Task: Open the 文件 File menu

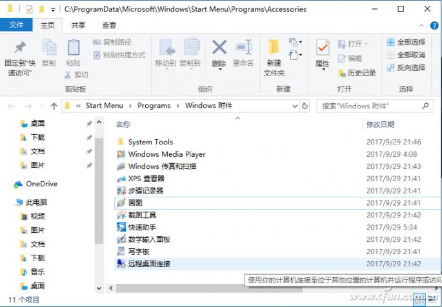Action: click(16, 25)
